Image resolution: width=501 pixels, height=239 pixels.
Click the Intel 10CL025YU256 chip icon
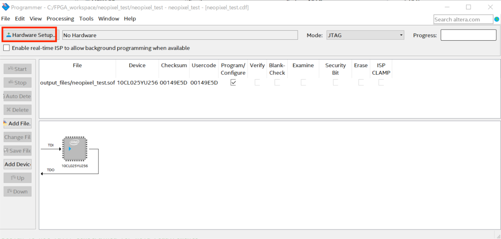[x=75, y=149]
